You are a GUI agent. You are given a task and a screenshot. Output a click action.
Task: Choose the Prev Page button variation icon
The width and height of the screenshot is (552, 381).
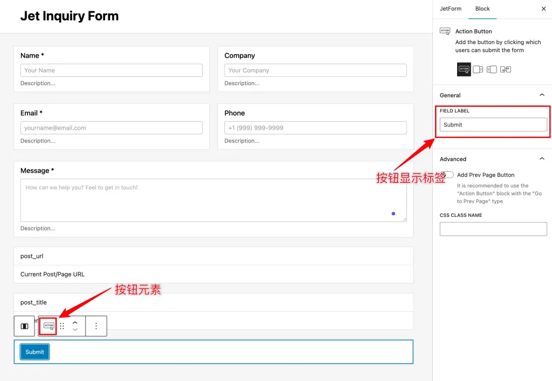(x=492, y=69)
